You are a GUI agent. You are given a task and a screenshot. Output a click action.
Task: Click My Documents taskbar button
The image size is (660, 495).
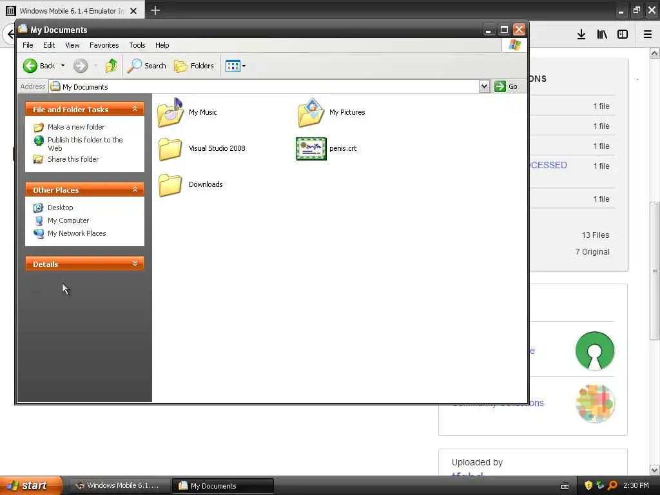pos(223,485)
